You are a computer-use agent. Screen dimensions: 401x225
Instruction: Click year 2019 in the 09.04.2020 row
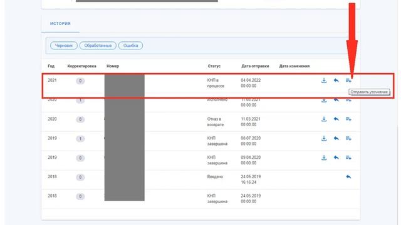point(52,157)
